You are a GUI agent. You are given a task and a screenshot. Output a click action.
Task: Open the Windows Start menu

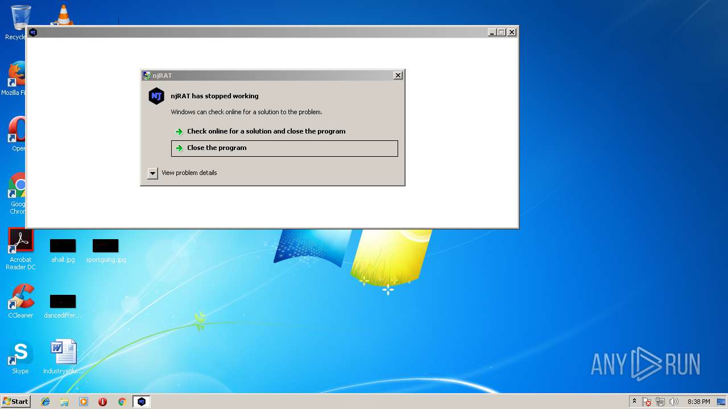click(16, 402)
